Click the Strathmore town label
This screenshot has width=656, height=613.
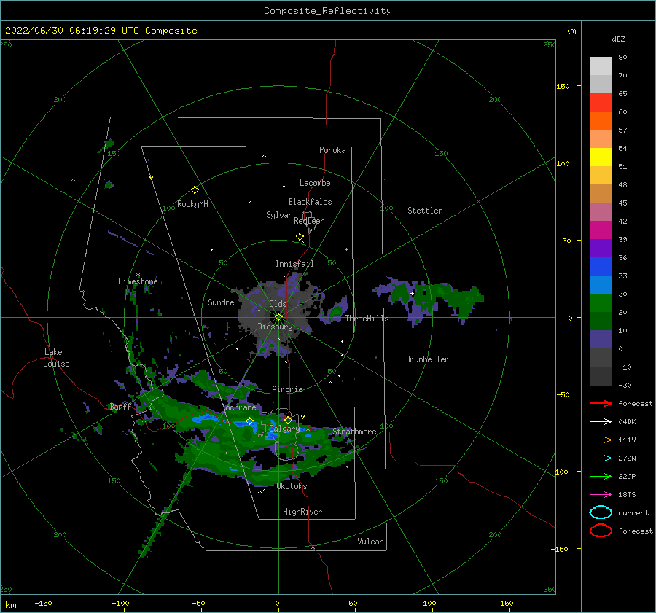point(354,432)
